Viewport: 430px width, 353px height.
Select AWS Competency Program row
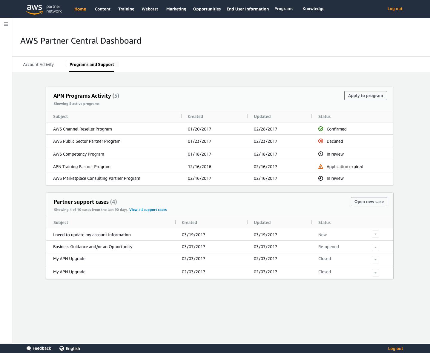219,154
